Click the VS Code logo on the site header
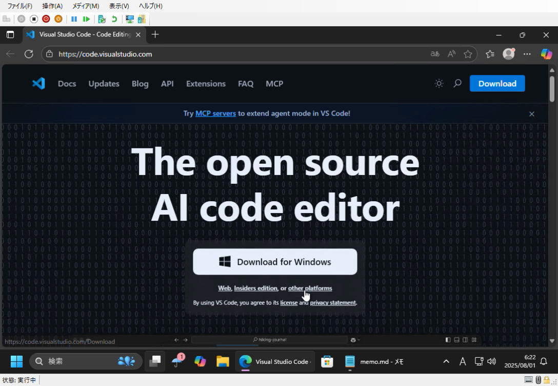The height and width of the screenshot is (386, 558). point(38,83)
